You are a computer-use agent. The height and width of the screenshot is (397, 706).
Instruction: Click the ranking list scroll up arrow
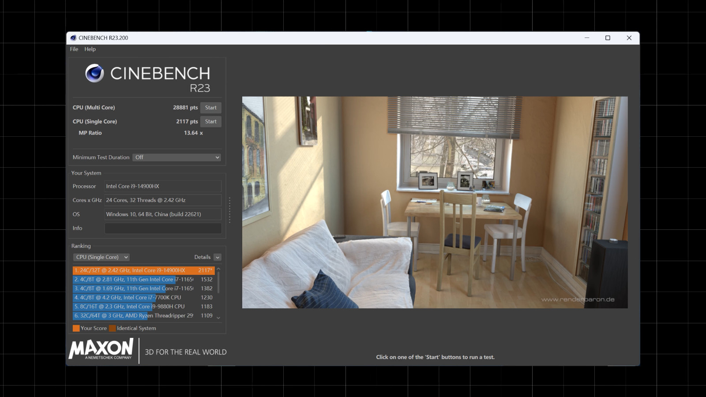pos(218,269)
